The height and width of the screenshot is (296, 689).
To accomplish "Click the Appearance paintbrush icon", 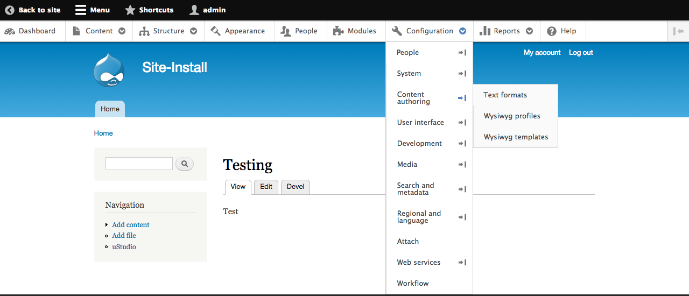I will point(215,31).
